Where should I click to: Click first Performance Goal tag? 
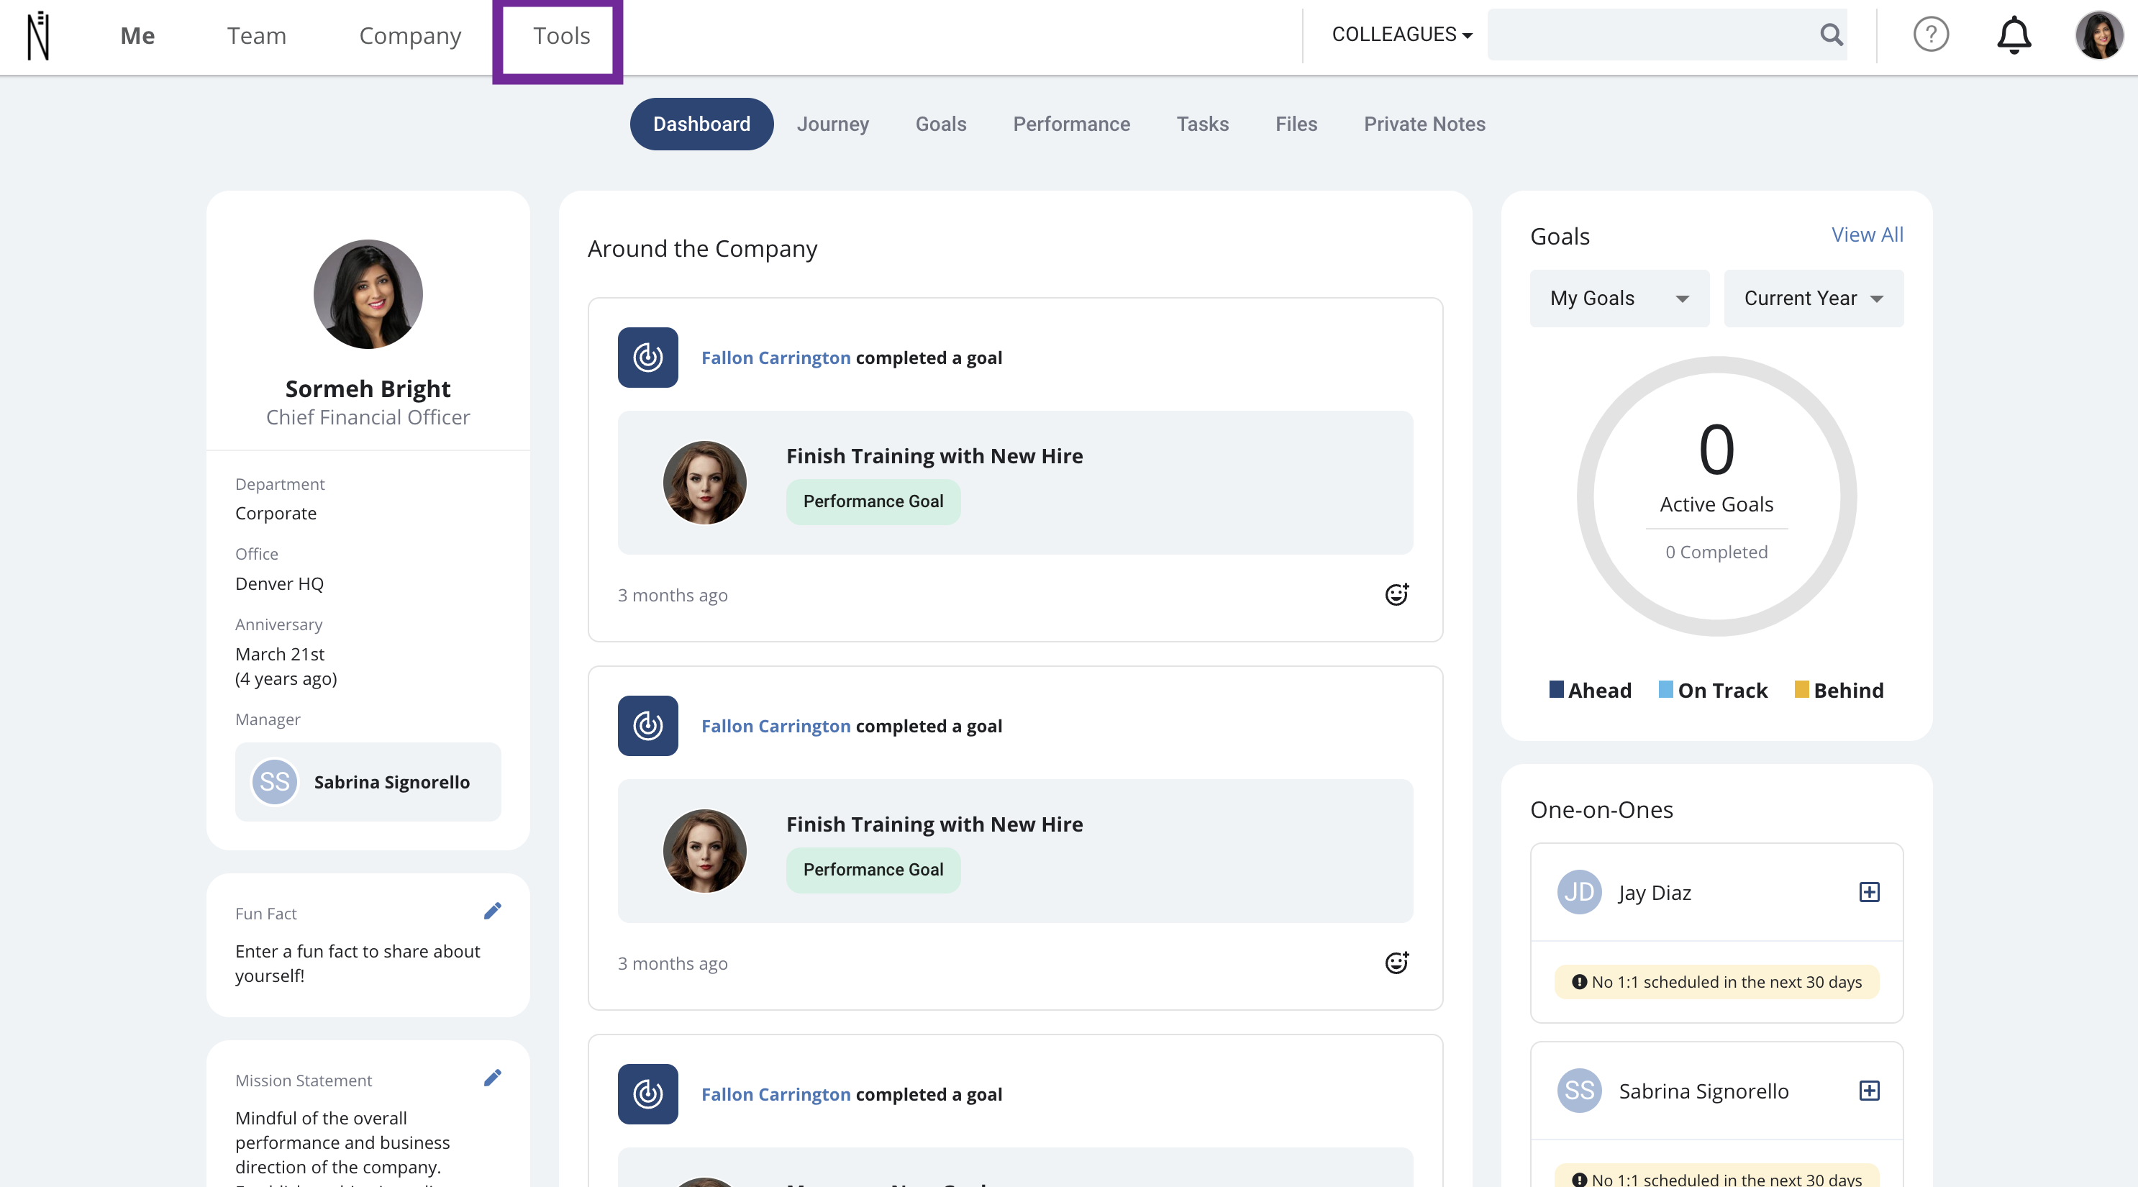coord(873,501)
